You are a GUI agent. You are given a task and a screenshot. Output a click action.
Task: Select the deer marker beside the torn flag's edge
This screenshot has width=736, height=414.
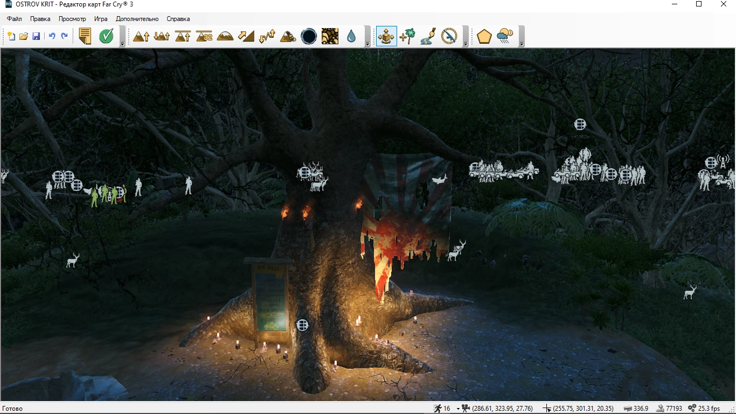pyautogui.click(x=457, y=250)
